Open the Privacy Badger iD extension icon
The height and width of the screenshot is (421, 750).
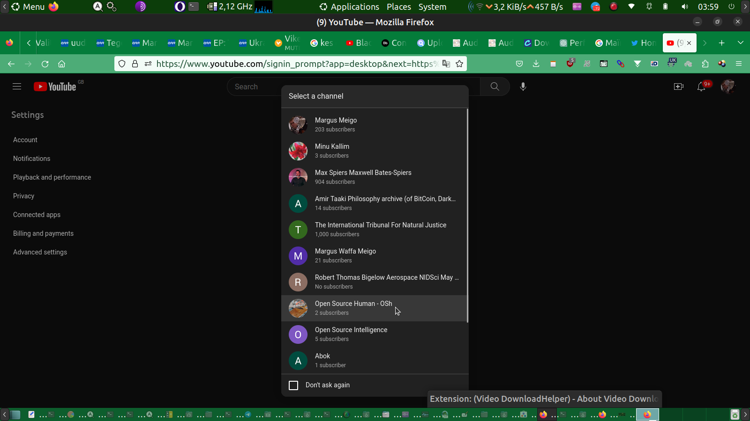click(654, 64)
